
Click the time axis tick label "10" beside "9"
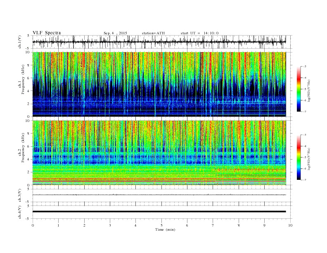pos(290,225)
